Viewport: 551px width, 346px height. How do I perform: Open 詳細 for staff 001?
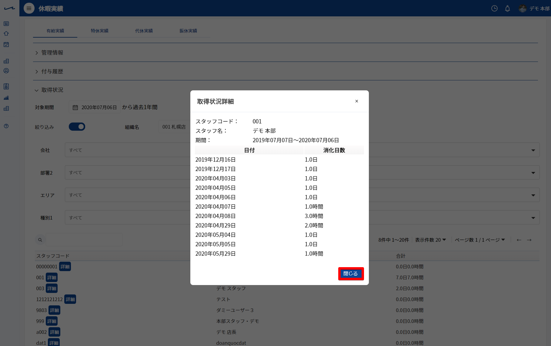point(52,277)
